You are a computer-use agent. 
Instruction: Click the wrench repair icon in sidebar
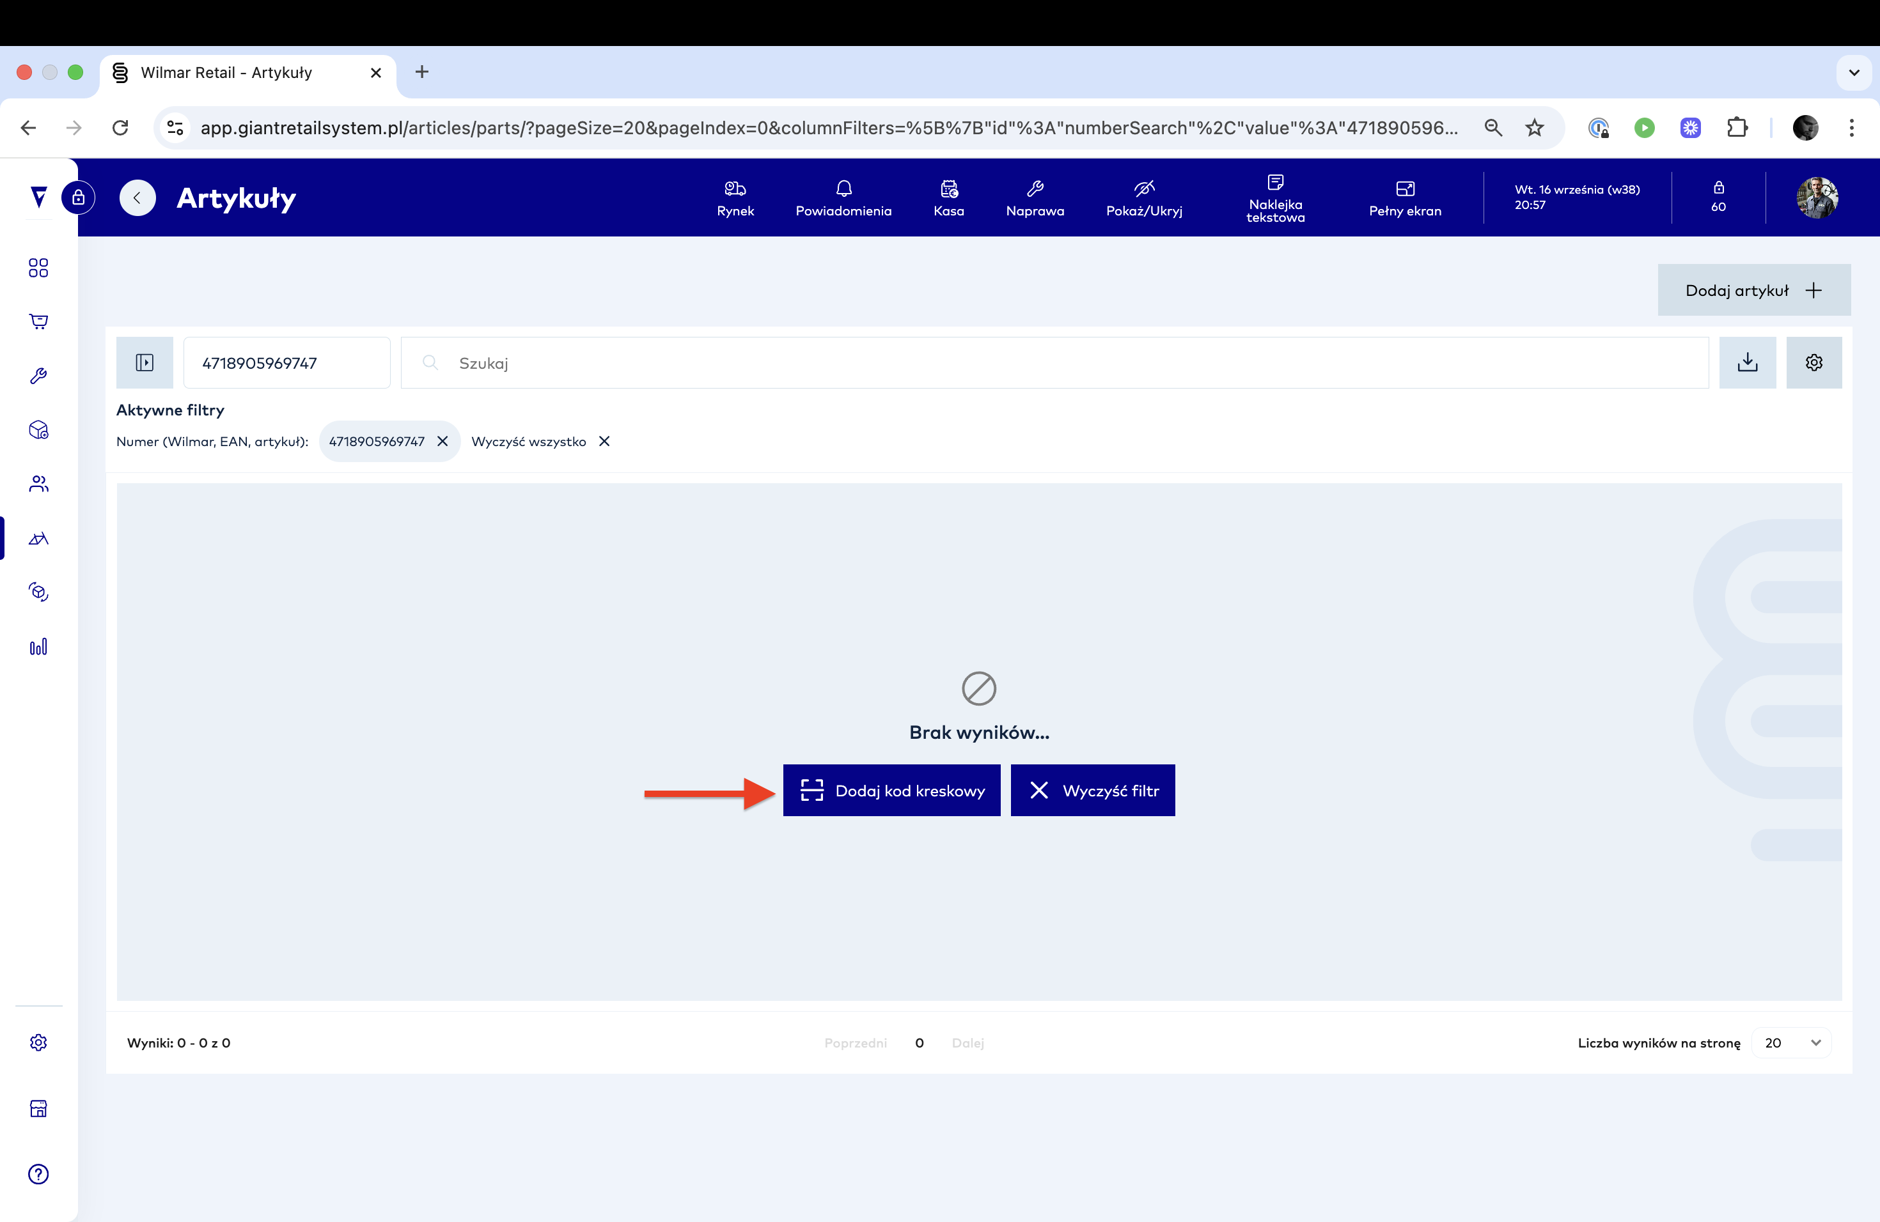(x=38, y=376)
